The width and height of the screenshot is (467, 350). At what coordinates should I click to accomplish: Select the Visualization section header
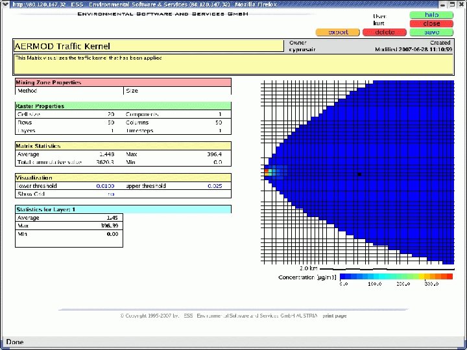point(123,178)
